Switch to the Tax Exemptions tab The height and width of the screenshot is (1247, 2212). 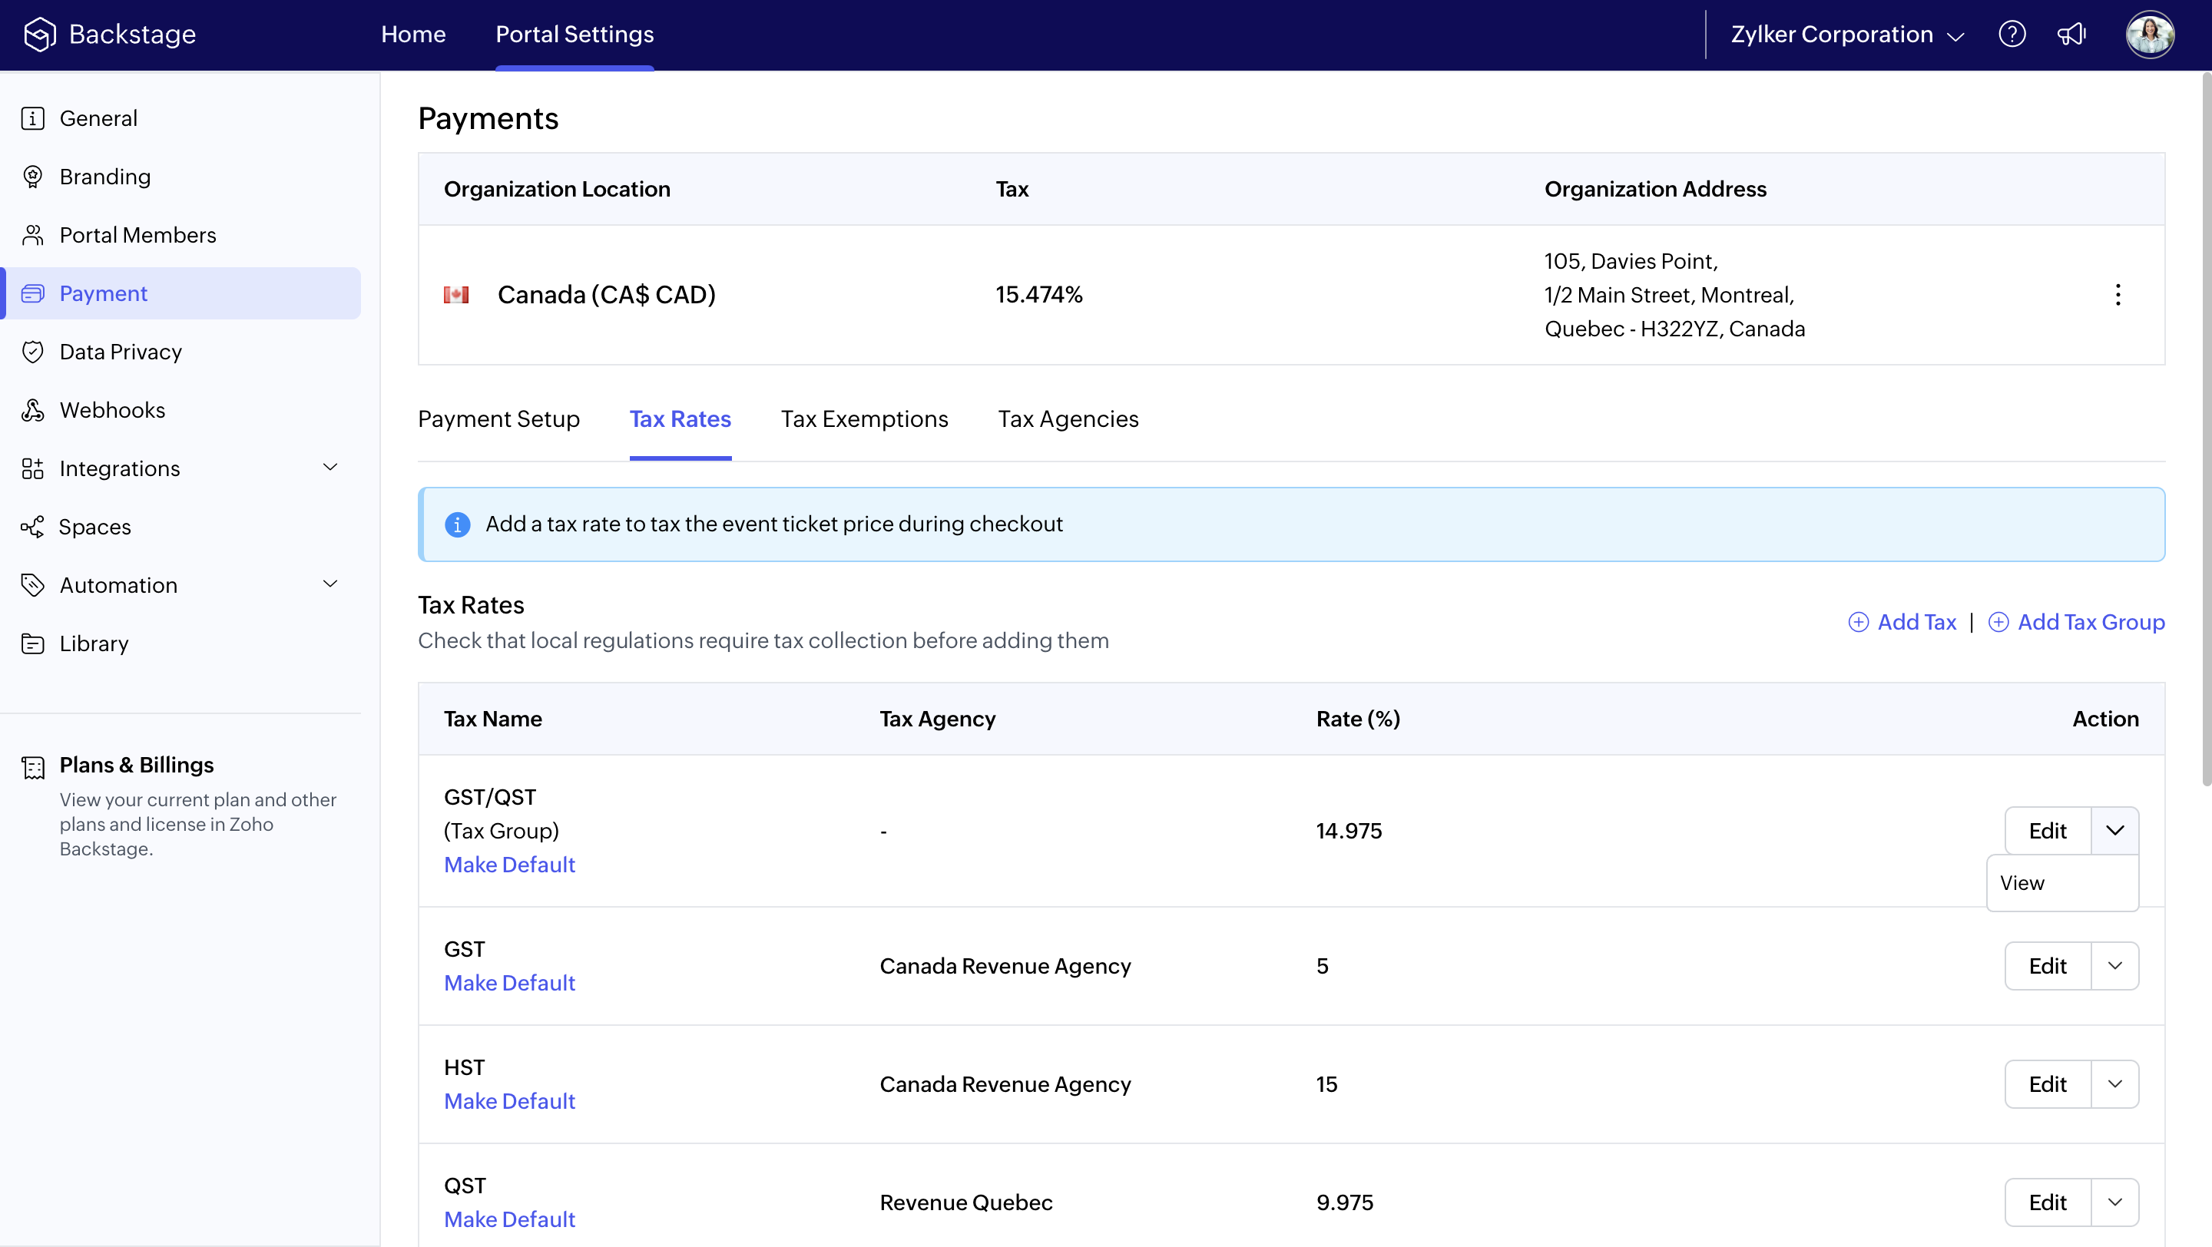pyautogui.click(x=864, y=418)
